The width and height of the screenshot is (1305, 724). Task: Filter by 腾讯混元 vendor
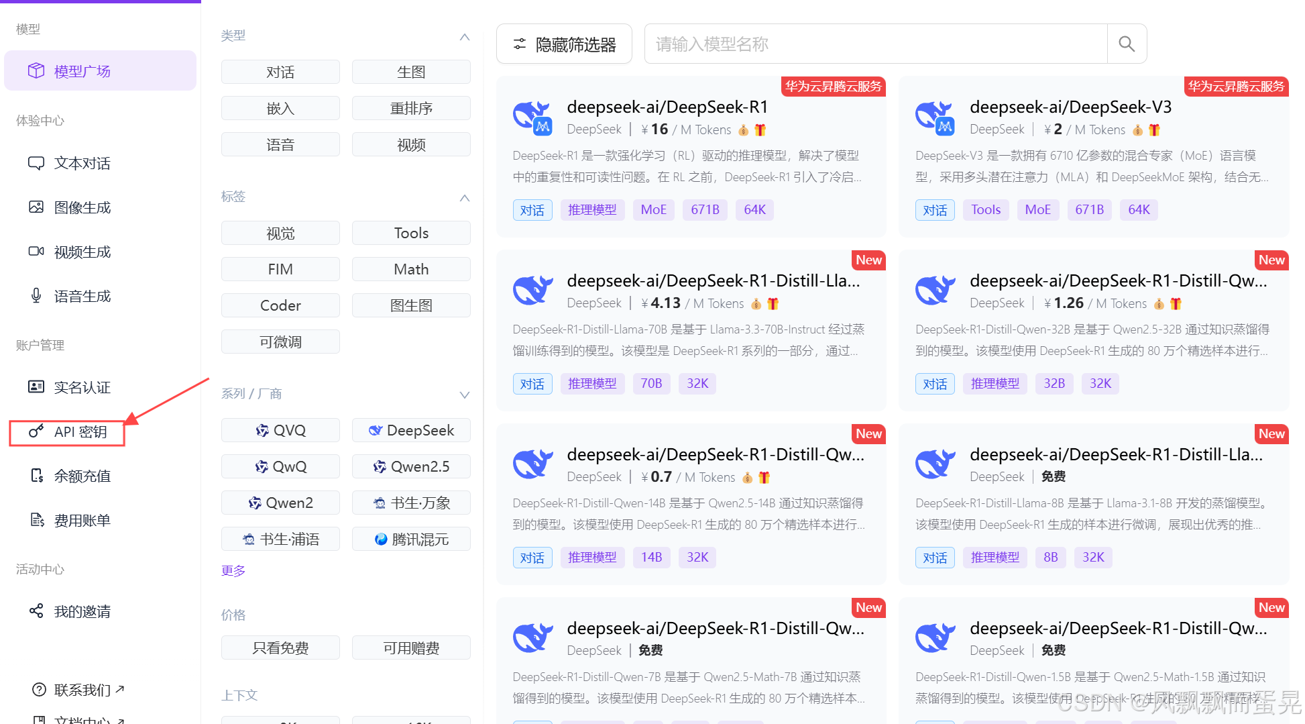[411, 539]
